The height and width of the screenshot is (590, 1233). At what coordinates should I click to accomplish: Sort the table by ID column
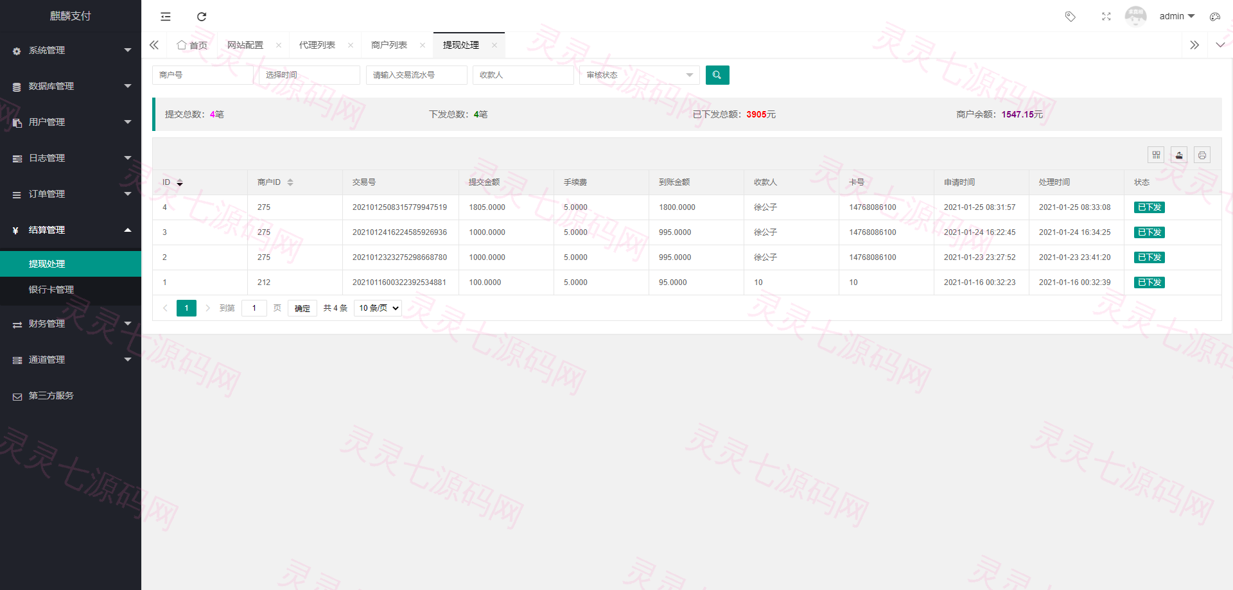tap(180, 182)
